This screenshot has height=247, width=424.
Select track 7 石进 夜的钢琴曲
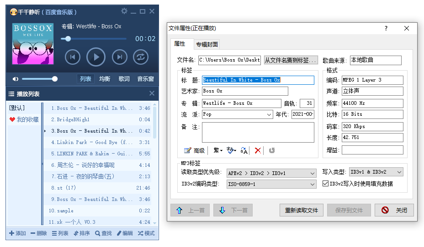97,176
